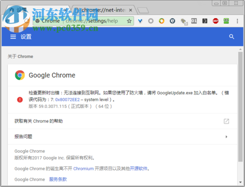Click the green robot-face extension icon
This screenshot has width=245, height=187.
(226, 21)
